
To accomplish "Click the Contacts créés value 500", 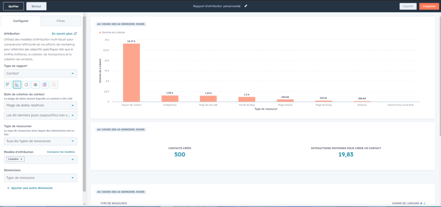I will (x=180, y=155).
